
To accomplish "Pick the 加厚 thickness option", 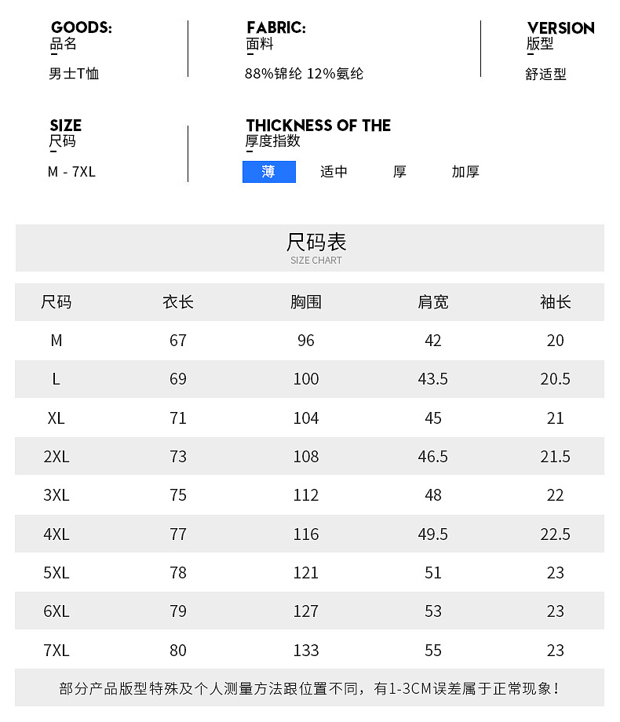I will point(465,172).
